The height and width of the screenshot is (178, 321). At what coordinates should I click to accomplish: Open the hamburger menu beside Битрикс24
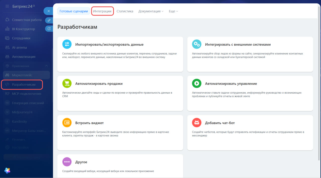click(7, 6)
